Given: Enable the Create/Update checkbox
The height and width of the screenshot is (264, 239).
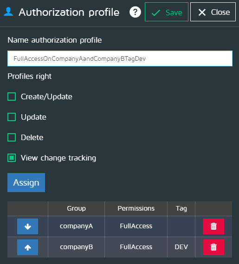Looking at the screenshot, I should (12, 97).
